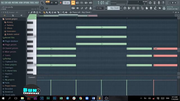
Task: Open the ADD menu
Action: point(10,3)
